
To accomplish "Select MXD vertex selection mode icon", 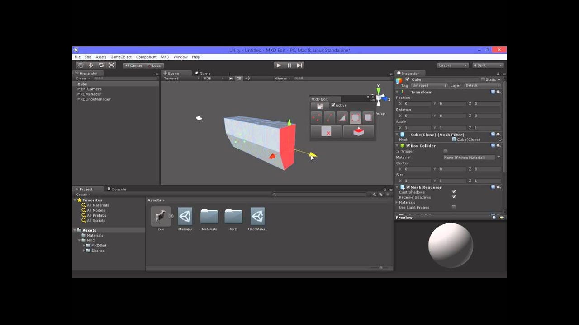I will point(317,118).
